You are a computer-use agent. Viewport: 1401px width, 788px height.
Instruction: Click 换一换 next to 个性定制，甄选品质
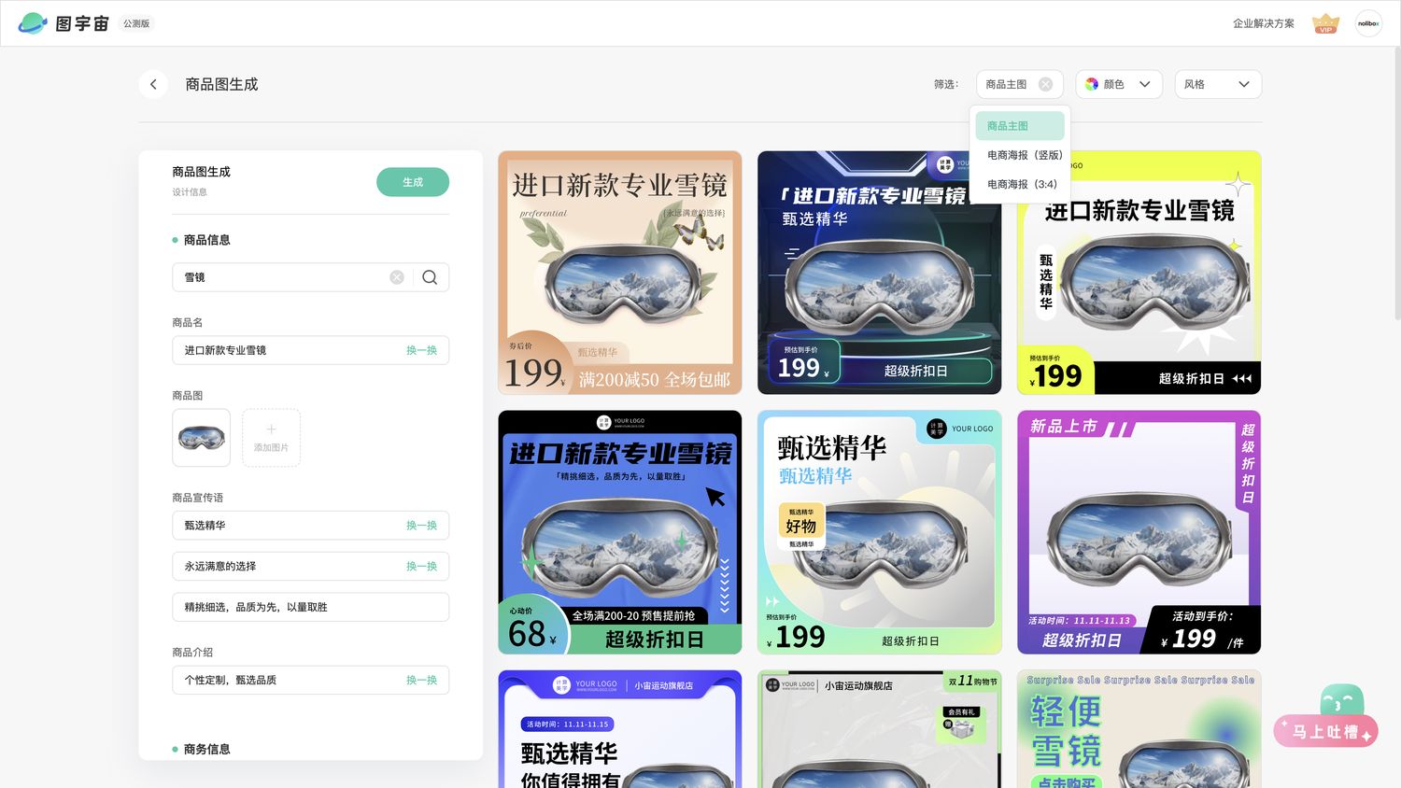click(421, 681)
